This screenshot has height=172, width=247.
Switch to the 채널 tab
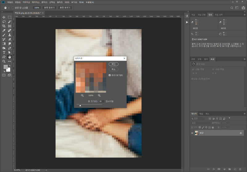pos(201,114)
